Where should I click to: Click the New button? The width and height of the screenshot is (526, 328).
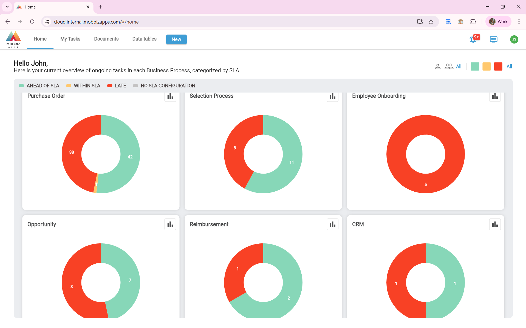(x=176, y=39)
